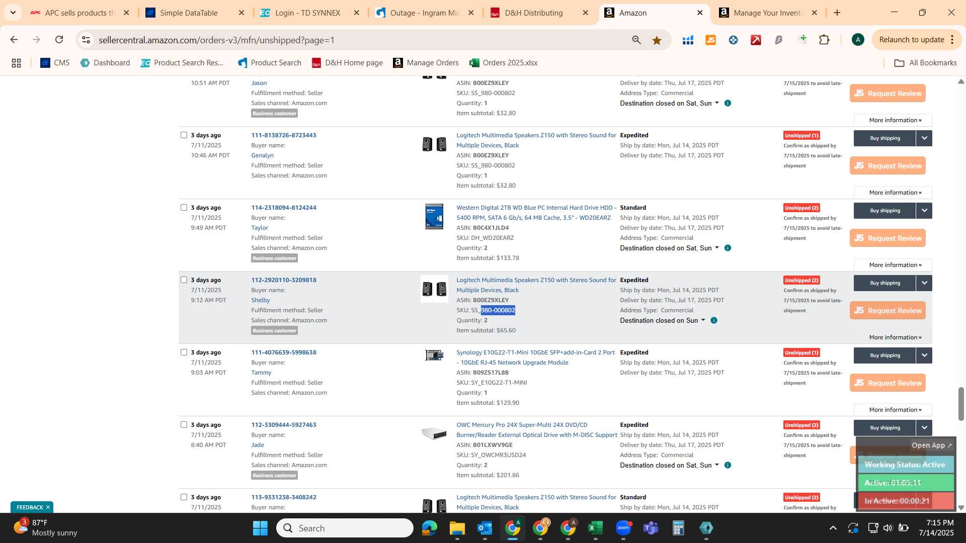The height and width of the screenshot is (543, 966).
Task: Click Open App in the tracker widget
Action: coord(931,445)
